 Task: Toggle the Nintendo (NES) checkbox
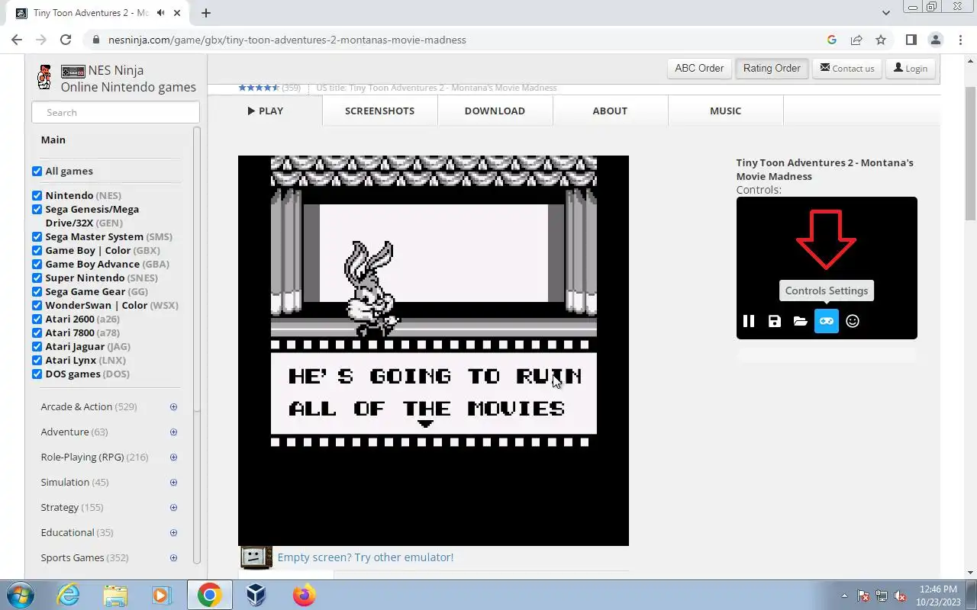click(x=37, y=195)
